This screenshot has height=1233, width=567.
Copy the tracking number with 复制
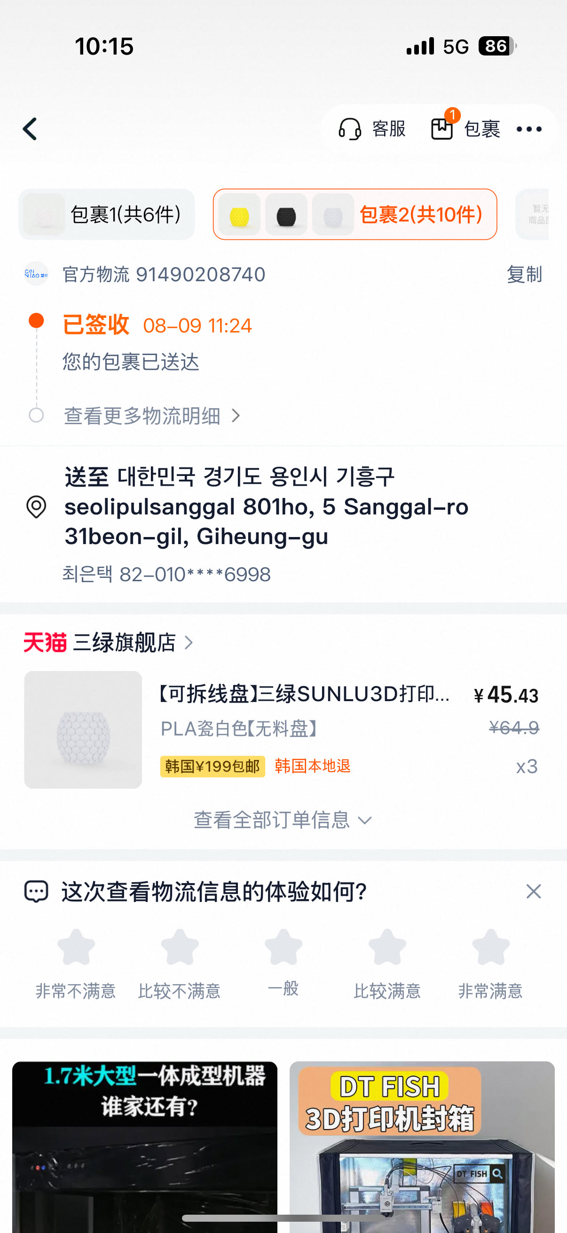pos(524,274)
